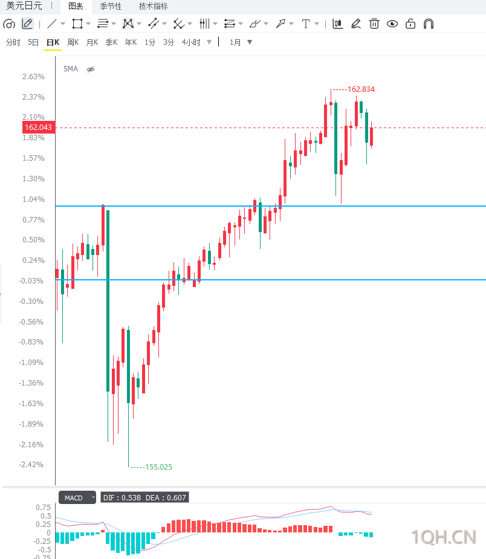486x559 pixels.
Task: Open the 技术指标 tab
Action: (x=153, y=7)
